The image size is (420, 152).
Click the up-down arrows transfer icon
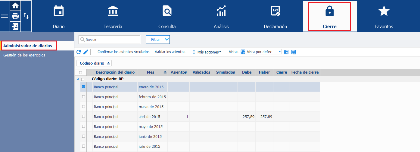coord(26,16)
